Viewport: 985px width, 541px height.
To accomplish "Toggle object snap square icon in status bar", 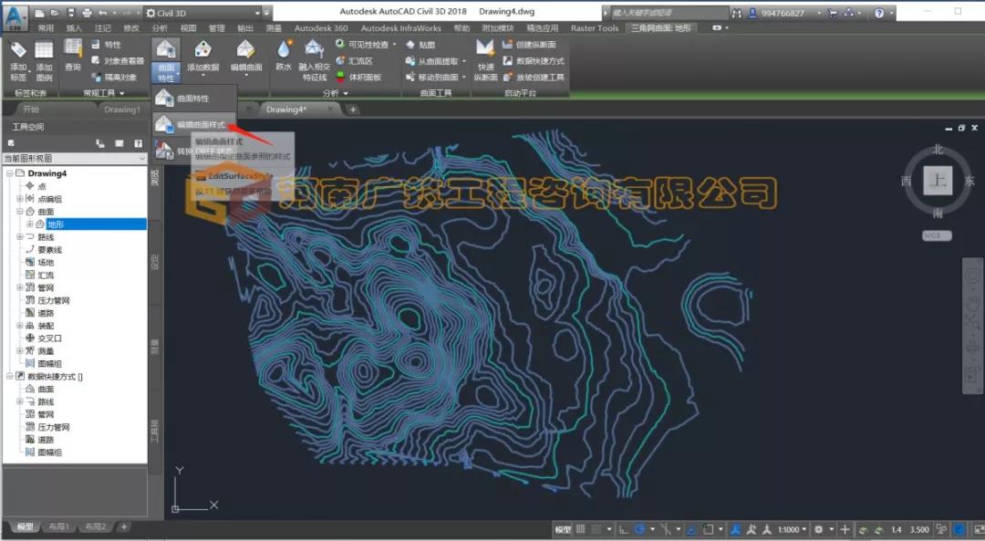I will tap(708, 529).
